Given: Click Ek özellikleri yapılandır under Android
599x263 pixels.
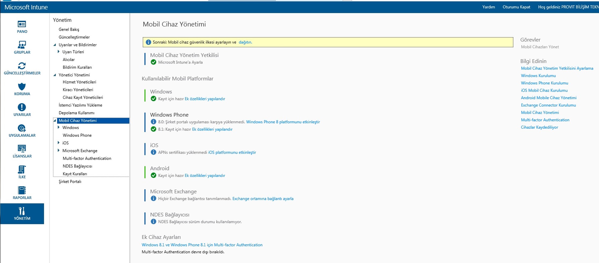Looking at the screenshot, I should pos(205,175).
